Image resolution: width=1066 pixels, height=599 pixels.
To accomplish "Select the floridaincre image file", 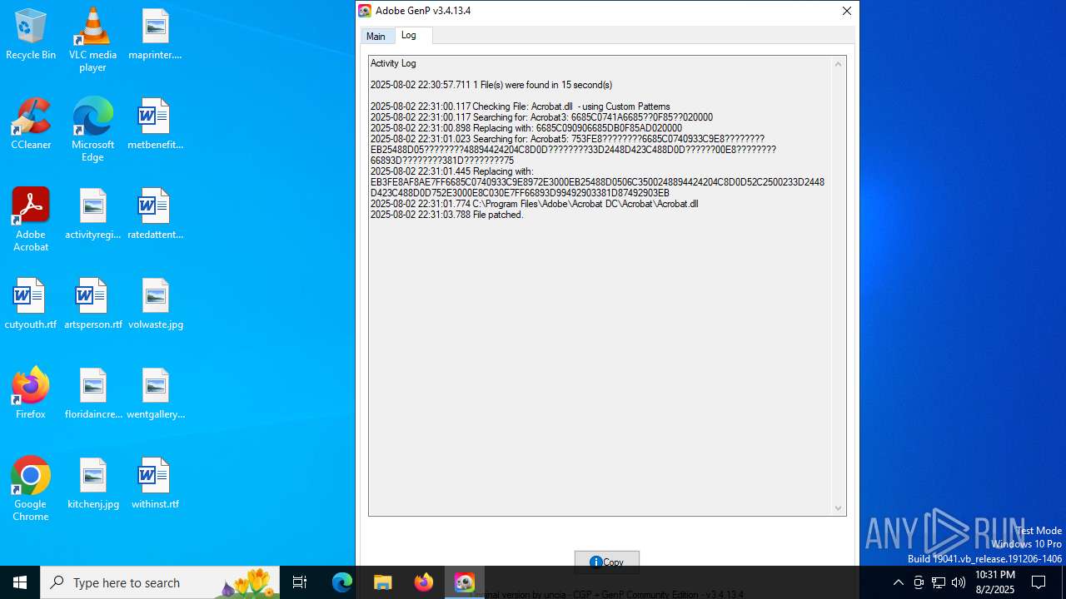I will point(92,394).
